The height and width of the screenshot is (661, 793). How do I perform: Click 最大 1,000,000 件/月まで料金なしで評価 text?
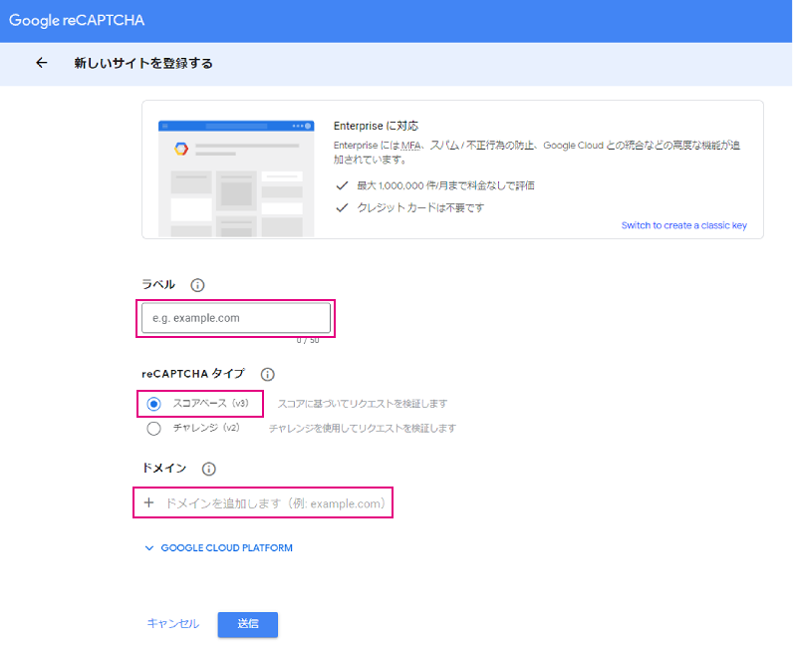coord(445,185)
